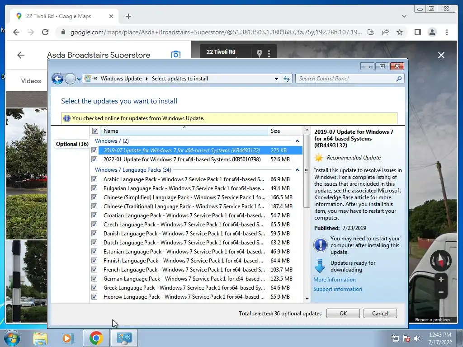Open a new Chrome tab
This screenshot has height=347, width=463.
(x=128, y=16)
